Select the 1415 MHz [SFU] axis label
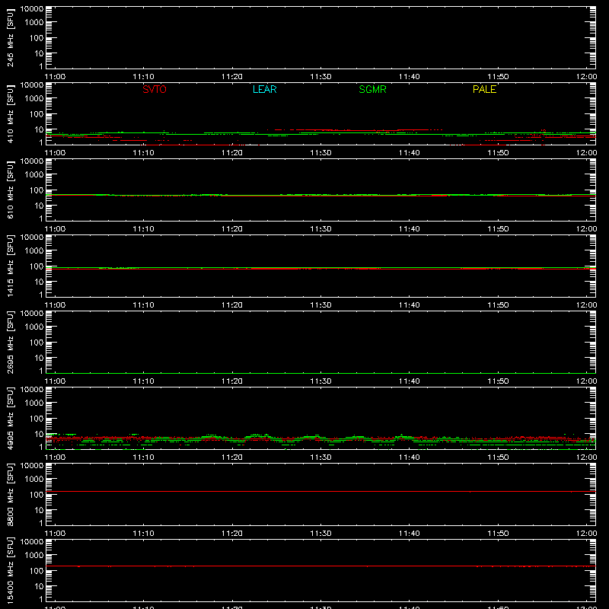 point(11,266)
